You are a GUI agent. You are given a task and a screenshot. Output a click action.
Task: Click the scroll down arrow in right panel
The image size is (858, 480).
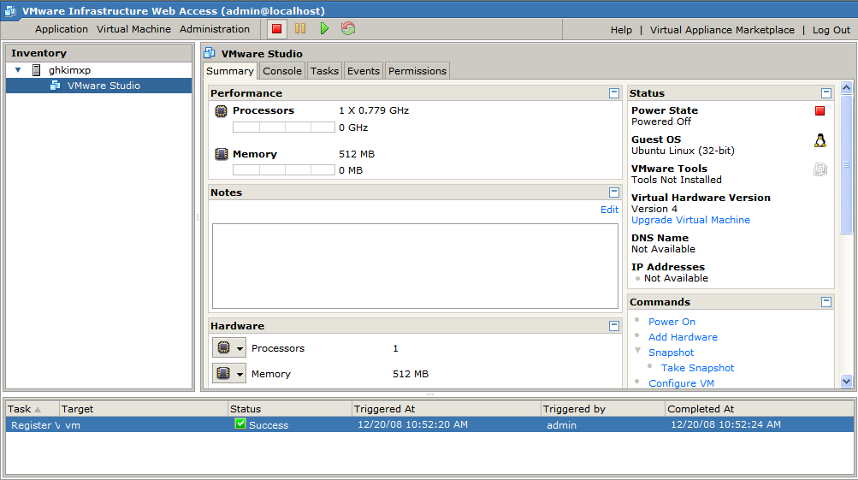point(846,382)
